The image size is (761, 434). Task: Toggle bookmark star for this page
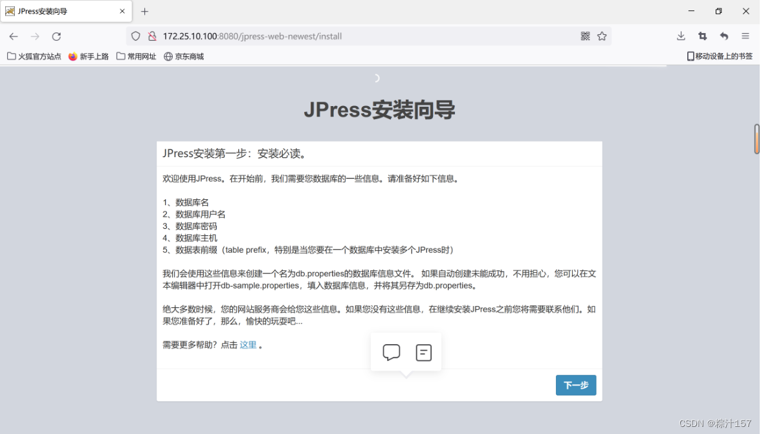click(602, 36)
